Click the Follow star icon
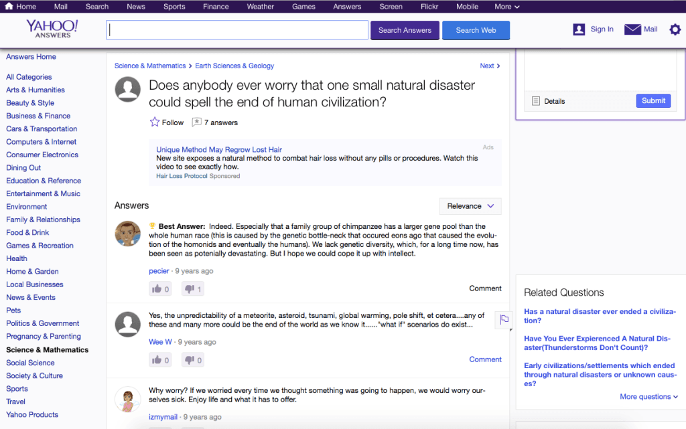 [x=155, y=122]
